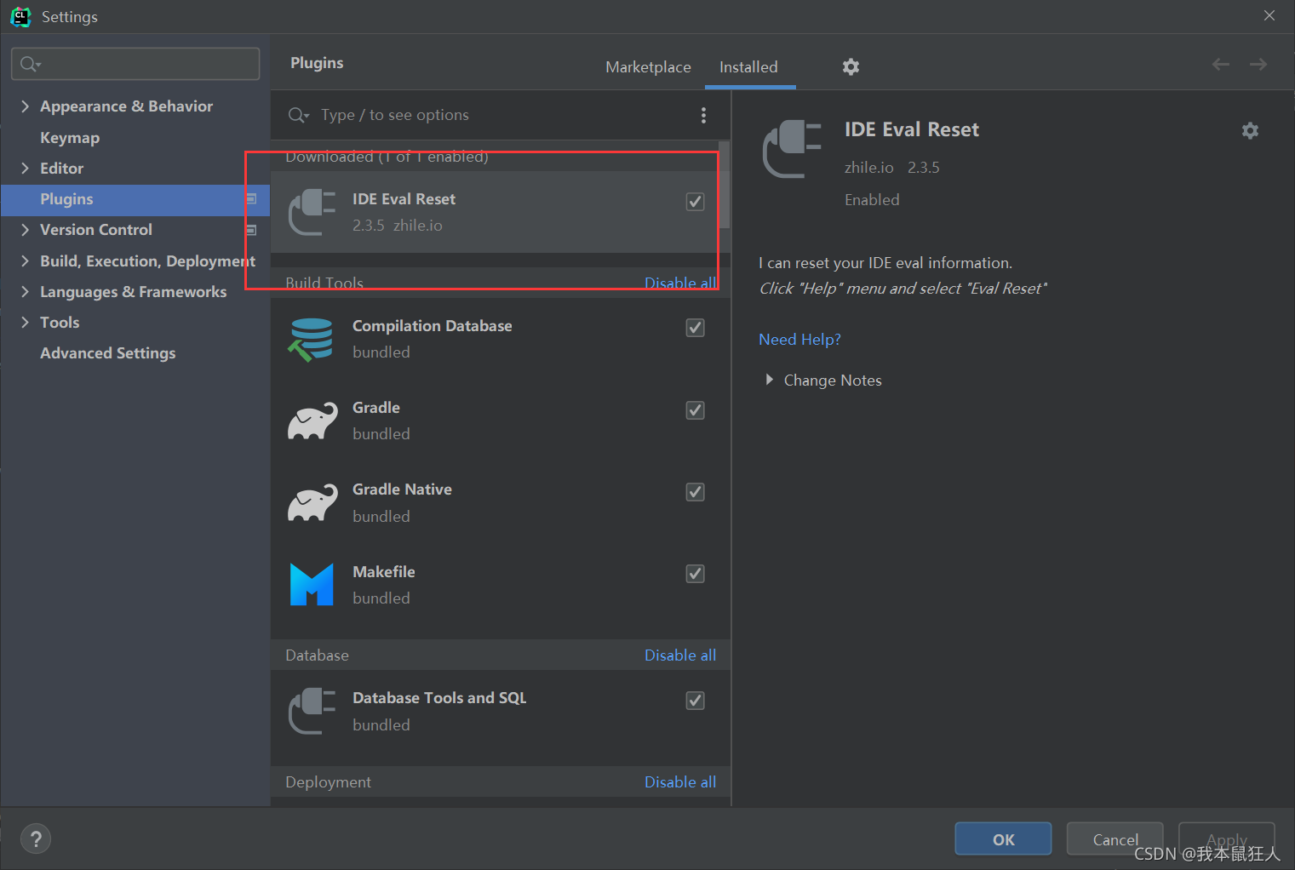Click the plugin search input field
This screenshot has height=870, width=1295.
(x=502, y=115)
